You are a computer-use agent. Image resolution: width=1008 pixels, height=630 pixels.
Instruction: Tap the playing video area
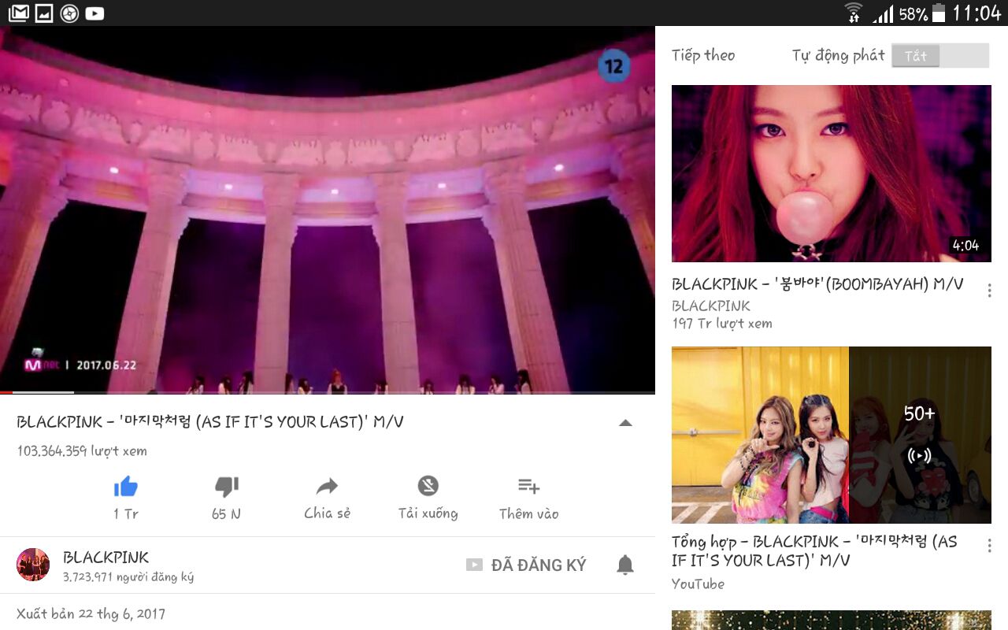point(328,209)
